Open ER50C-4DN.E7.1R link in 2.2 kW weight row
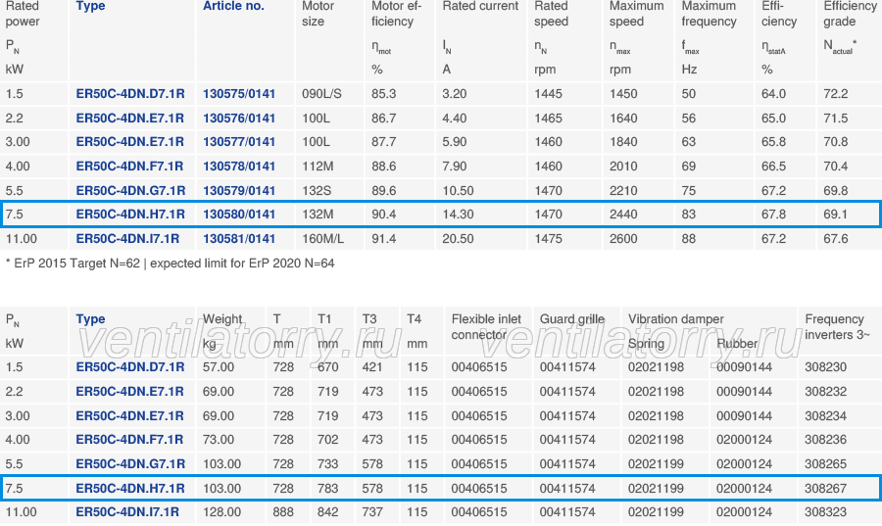The image size is (882, 526). 130,392
